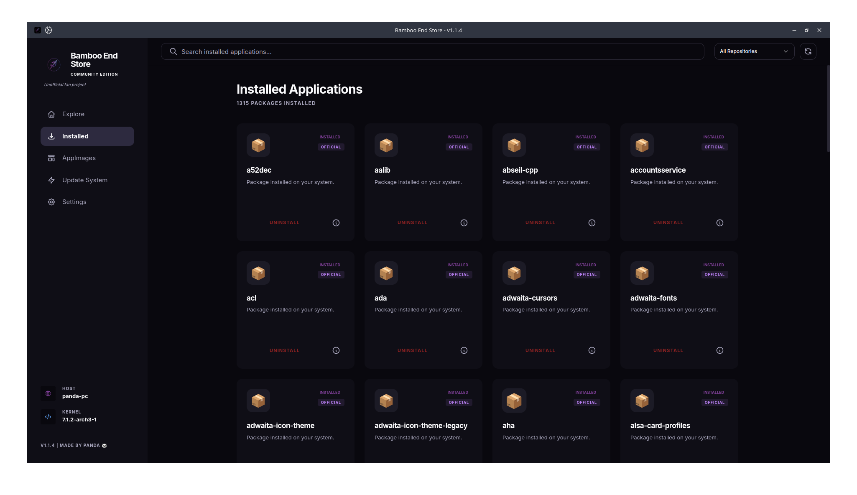
Task: Focus the Search installed applications field
Action: click(x=432, y=51)
